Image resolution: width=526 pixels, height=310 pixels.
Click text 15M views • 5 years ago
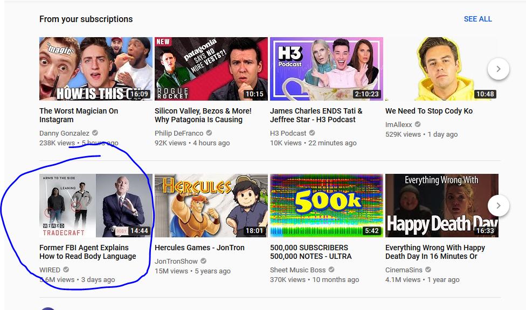click(192, 271)
